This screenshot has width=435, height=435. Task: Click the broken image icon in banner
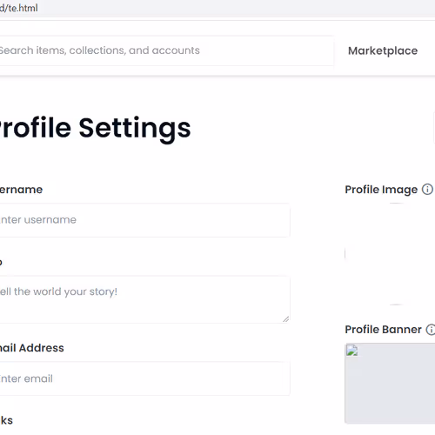(x=351, y=351)
